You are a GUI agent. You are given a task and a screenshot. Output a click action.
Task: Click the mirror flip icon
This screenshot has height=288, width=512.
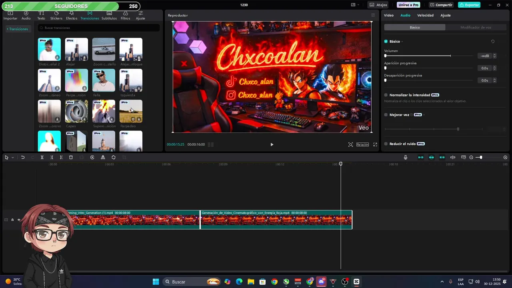point(103,158)
